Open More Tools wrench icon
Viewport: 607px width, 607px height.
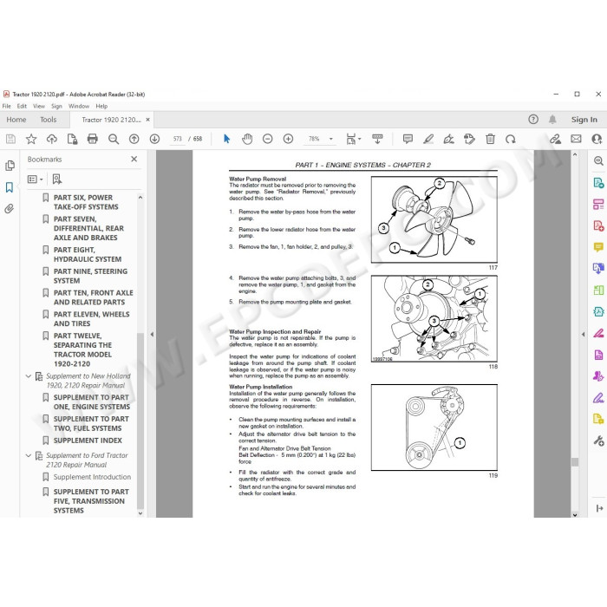pos(598,441)
